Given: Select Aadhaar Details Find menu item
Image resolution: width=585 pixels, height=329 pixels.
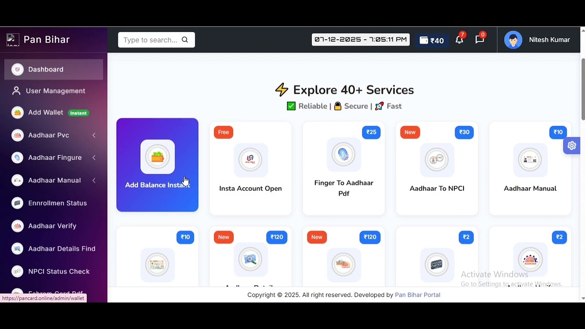Looking at the screenshot, I should point(53,249).
